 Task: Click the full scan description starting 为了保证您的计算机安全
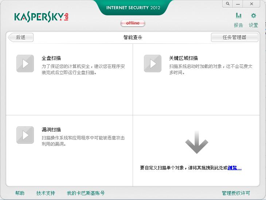click(x=83, y=69)
